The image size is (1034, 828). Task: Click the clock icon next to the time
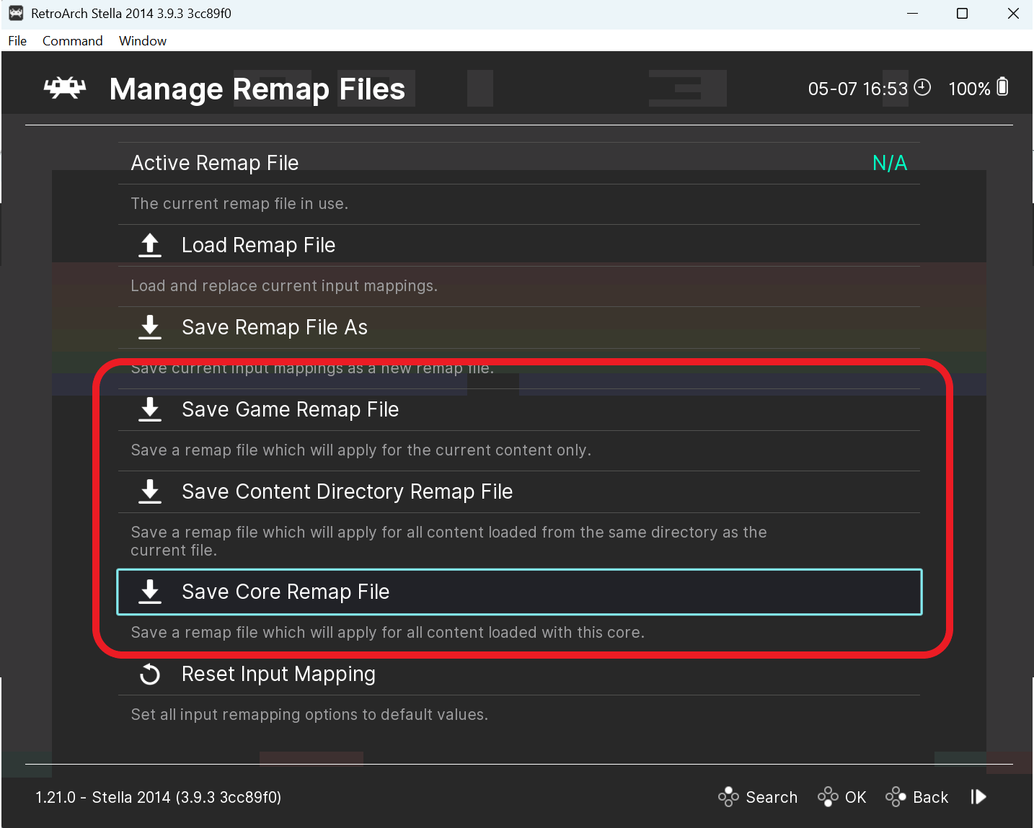click(x=922, y=87)
